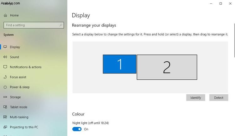Open Sound settings
The height and width of the screenshot is (136, 235).
click(x=14, y=57)
